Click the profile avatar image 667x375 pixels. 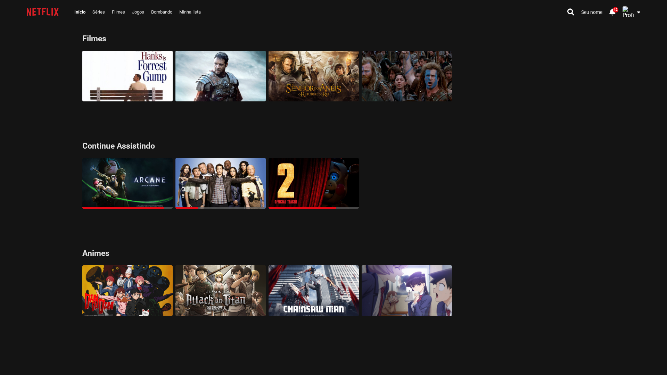coord(628,12)
